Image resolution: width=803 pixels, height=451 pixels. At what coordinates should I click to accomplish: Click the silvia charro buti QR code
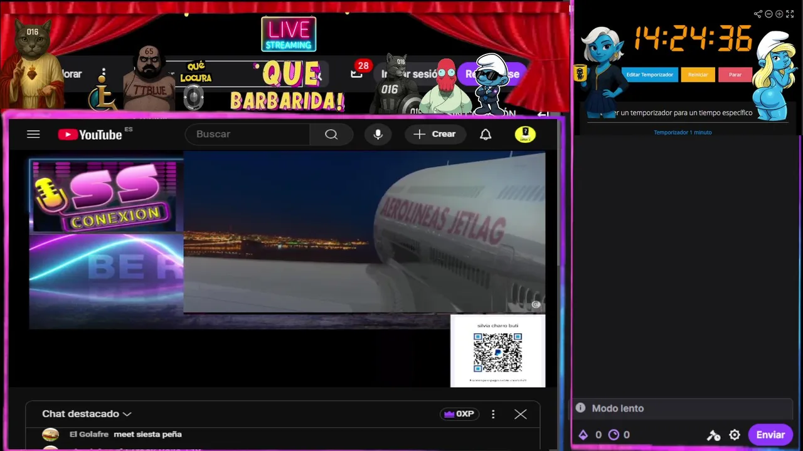pyautogui.click(x=497, y=353)
